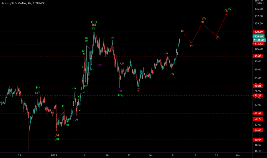Viewport: 267px width, 158px height.
Task: Click the 137.00 price axis tick
Action: point(258,16)
